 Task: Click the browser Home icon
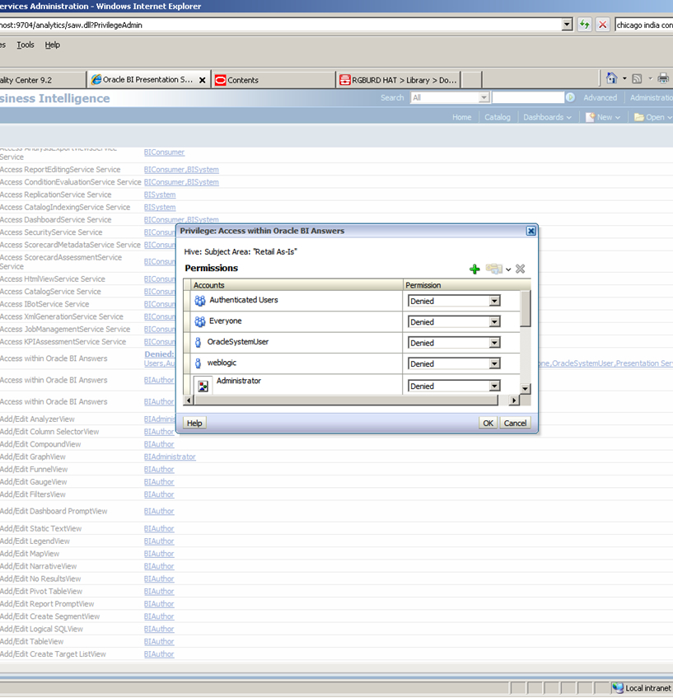click(x=611, y=78)
